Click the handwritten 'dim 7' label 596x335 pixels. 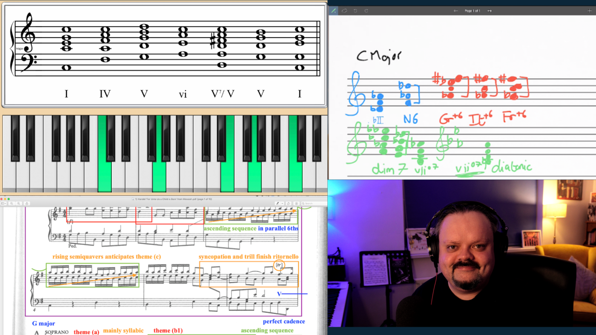tap(389, 169)
